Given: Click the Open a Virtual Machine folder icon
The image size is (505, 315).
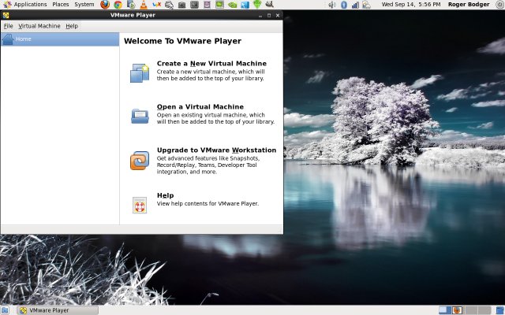Looking at the screenshot, I should click(x=140, y=116).
